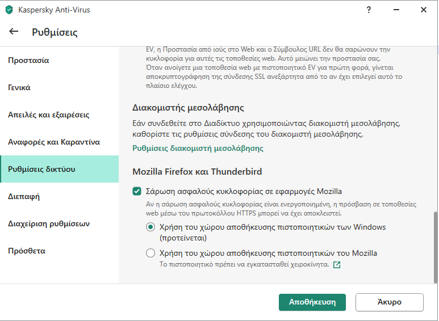Go back using the arrow icon

point(14,32)
